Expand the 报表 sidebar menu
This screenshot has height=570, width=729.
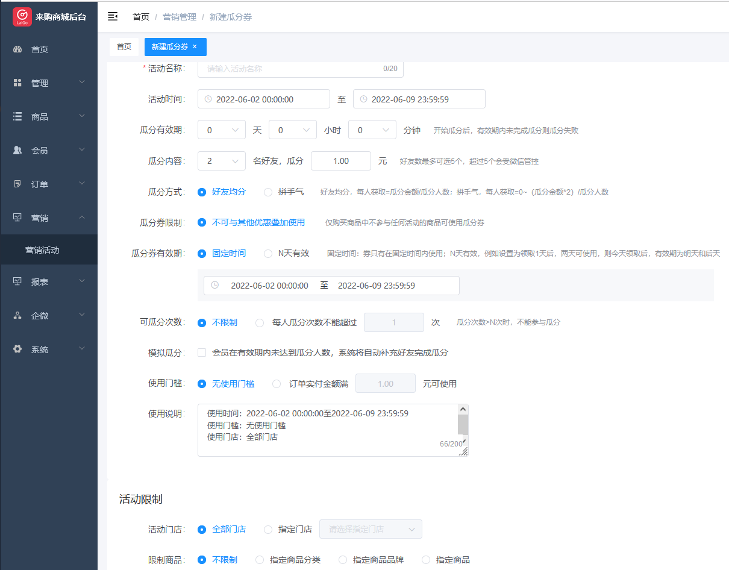click(x=48, y=282)
